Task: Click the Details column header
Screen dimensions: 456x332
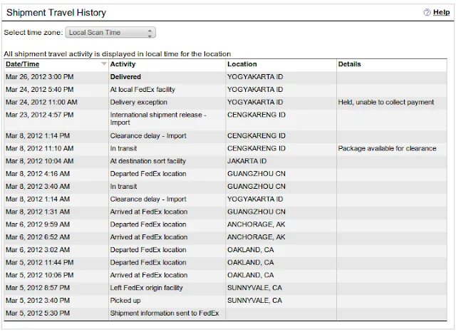Action: [349, 64]
